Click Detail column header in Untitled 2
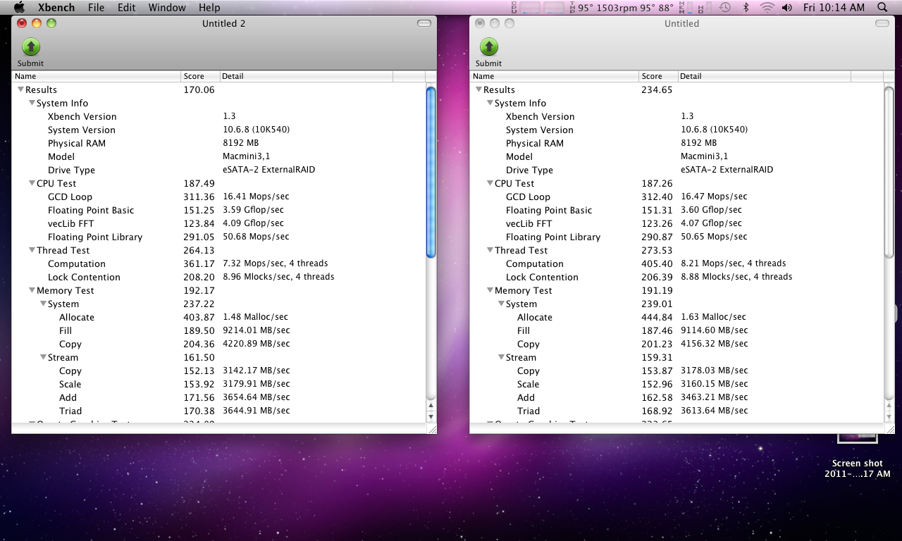The width and height of the screenshot is (902, 541). 307,76
